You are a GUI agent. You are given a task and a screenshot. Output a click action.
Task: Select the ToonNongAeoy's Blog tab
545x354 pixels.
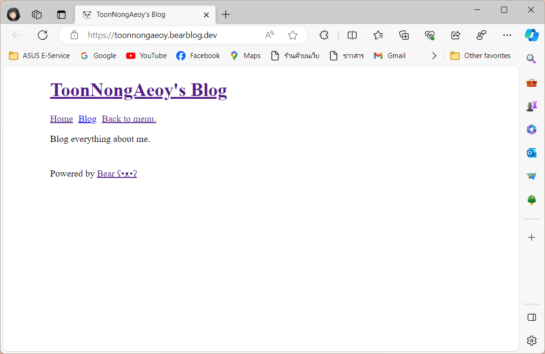click(x=145, y=15)
